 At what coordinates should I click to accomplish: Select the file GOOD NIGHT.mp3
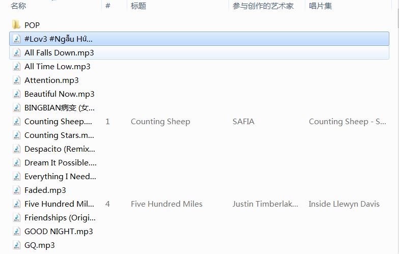59,231
